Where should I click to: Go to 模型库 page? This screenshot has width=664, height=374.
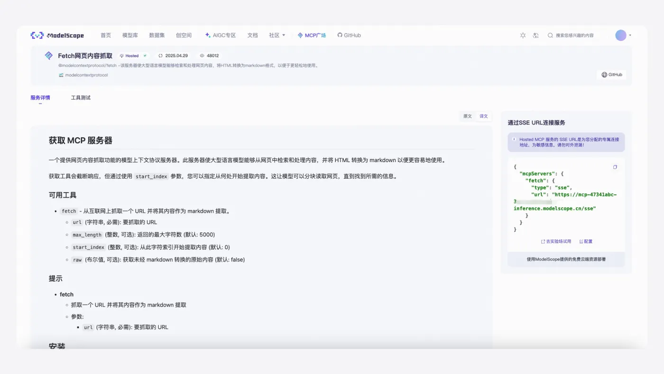(x=130, y=35)
